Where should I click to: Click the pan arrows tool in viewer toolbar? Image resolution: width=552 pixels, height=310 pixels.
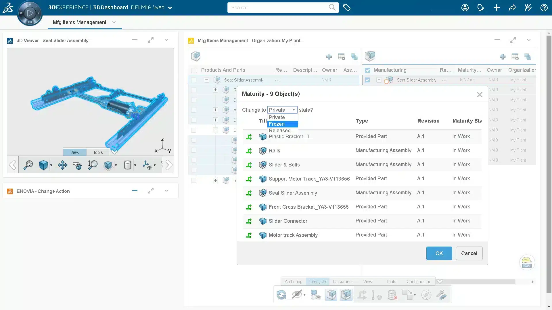(62, 165)
